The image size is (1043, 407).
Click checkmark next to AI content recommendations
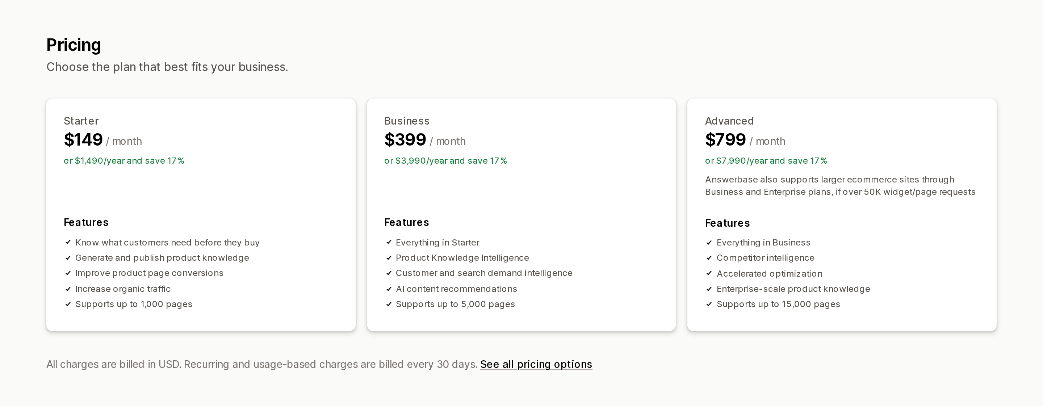[x=389, y=289]
